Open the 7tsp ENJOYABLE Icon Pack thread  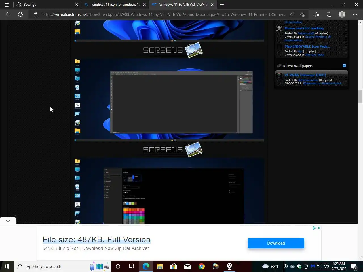click(307, 46)
